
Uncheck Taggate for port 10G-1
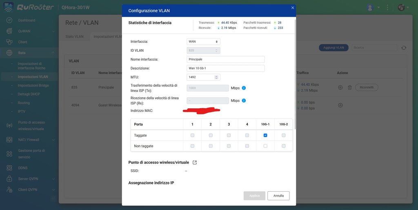(265, 135)
